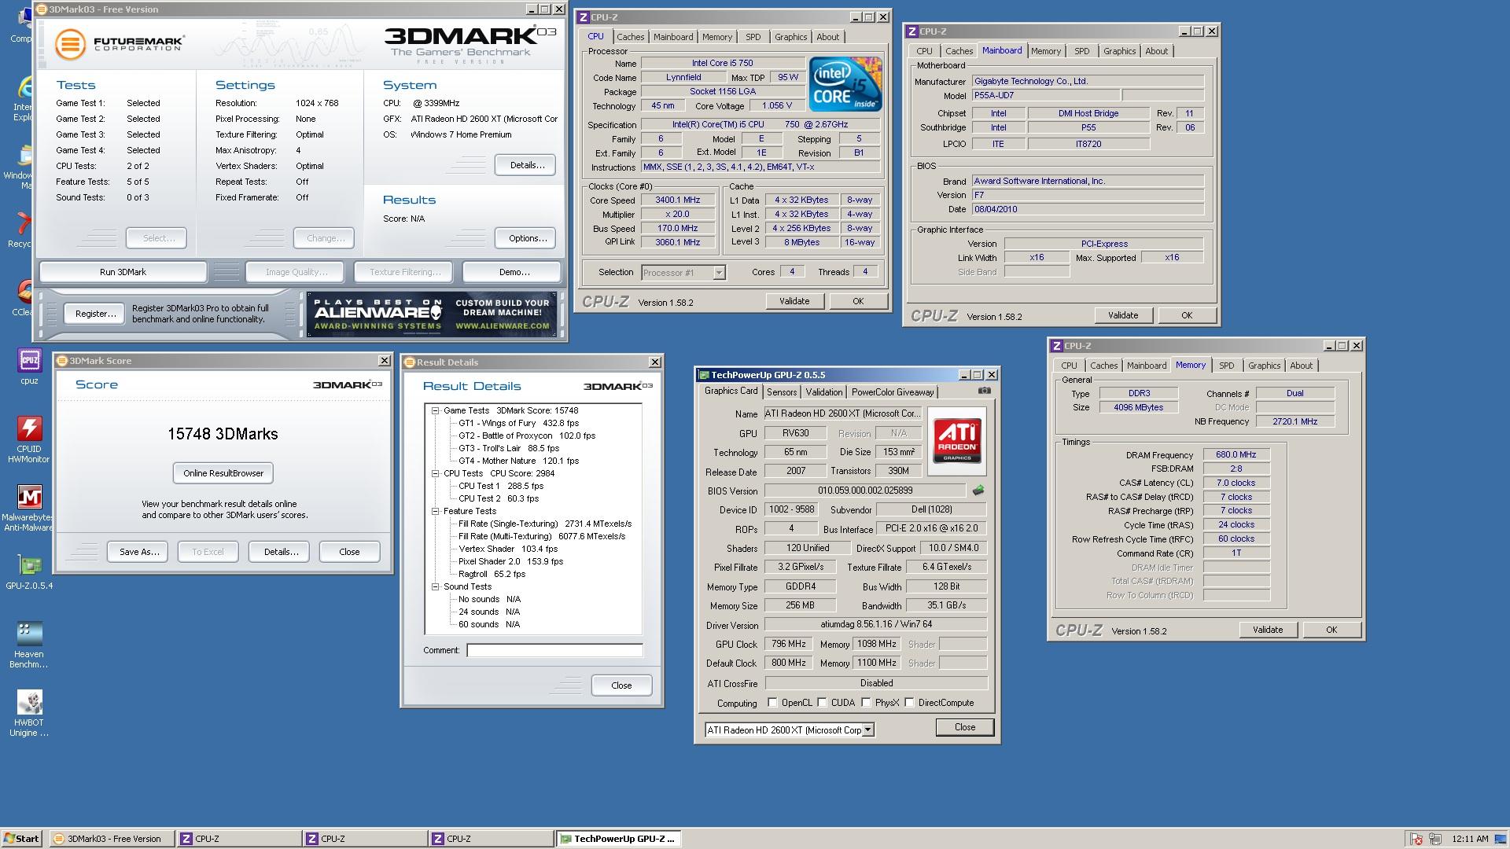Image resolution: width=1510 pixels, height=849 pixels.
Task: Click the CPU-Z Mainboard window title icon
Action: [912, 31]
